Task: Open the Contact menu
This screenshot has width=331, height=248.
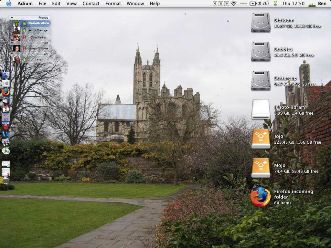Action: 91,4
